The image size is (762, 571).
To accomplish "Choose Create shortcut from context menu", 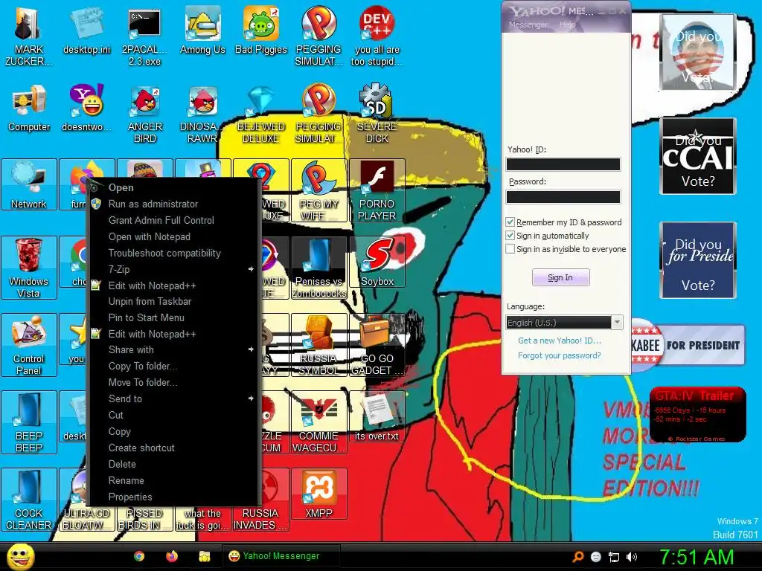I will click(174, 448).
